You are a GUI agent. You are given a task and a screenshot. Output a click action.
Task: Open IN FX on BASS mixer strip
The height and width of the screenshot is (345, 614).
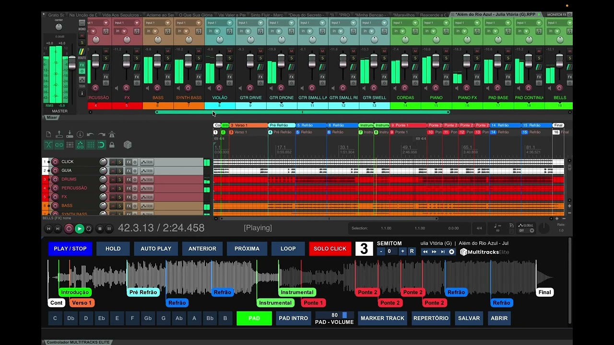167,31
